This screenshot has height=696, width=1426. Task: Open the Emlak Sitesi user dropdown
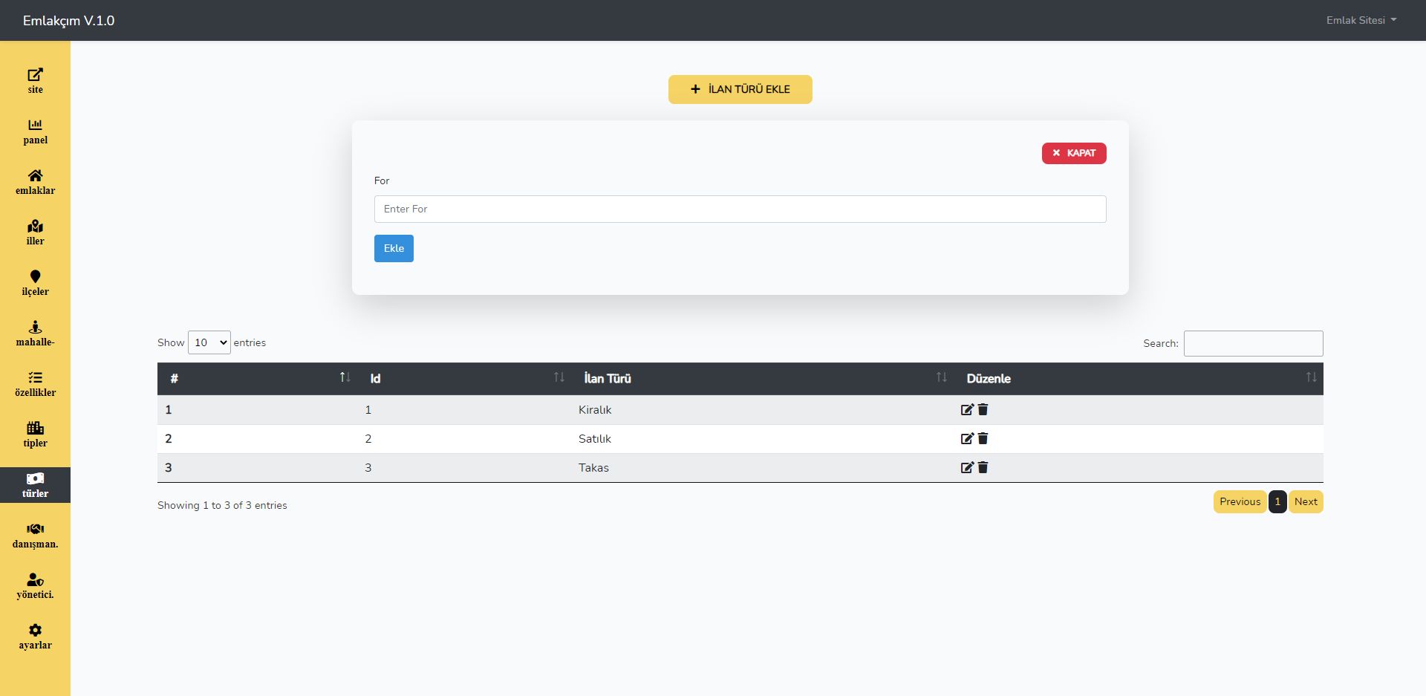[1361, 20]
